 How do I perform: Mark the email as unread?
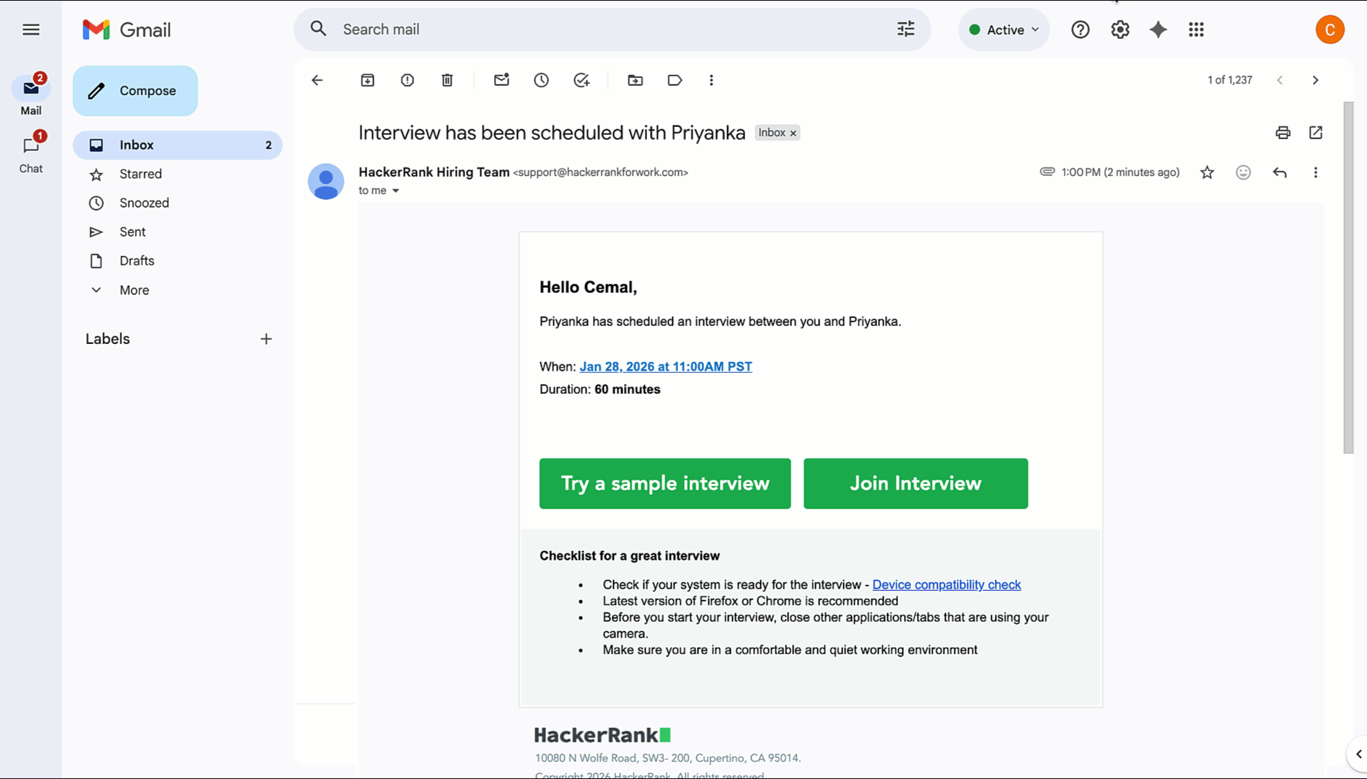coord(501,80)
